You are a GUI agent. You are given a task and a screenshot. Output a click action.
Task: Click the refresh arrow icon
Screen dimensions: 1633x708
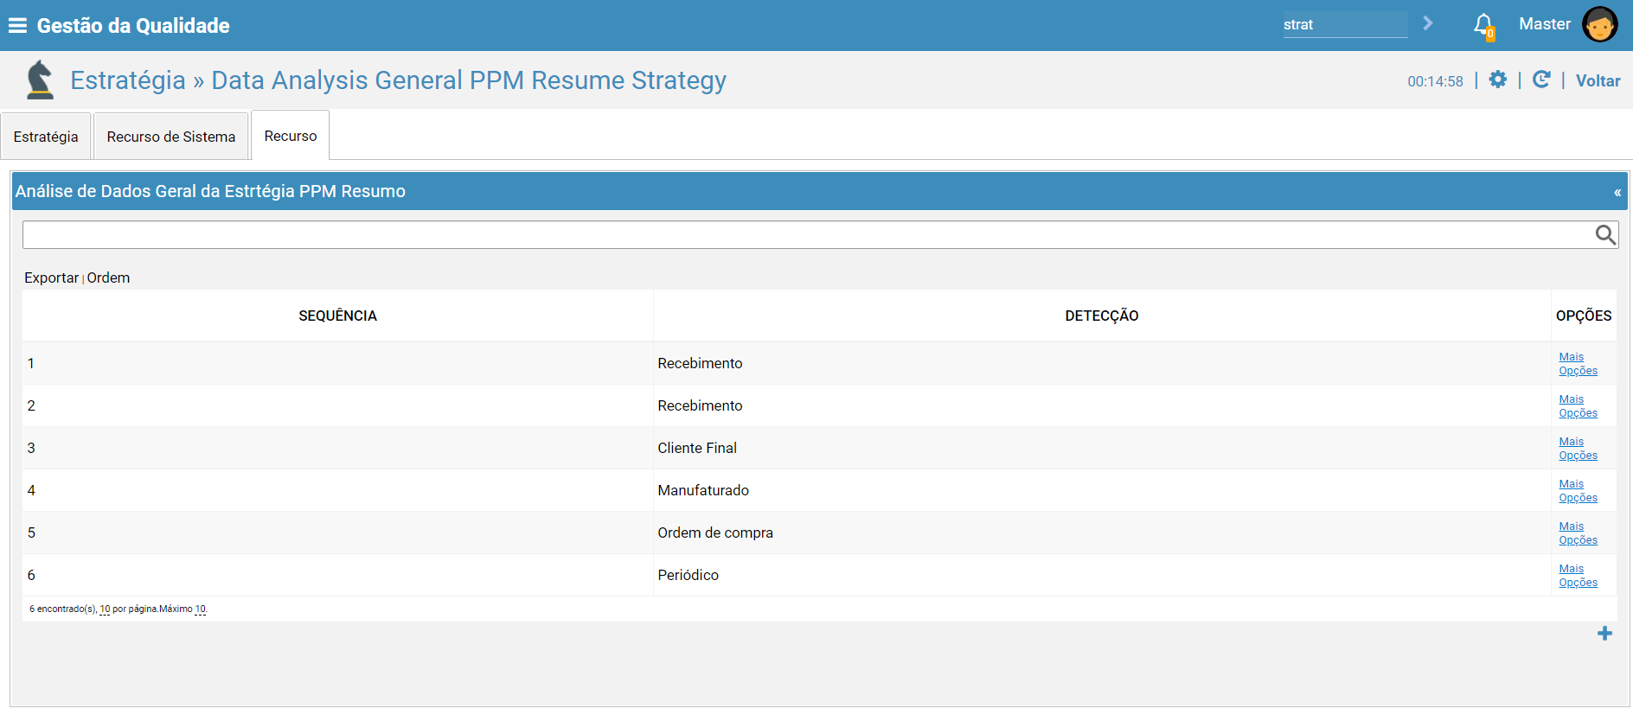pyautogui.click(x=1541, y=80)
